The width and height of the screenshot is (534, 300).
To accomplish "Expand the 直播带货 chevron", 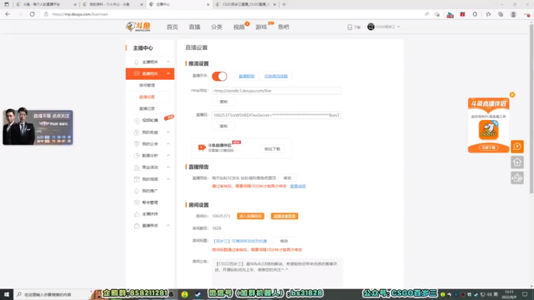I will (x=168, y=225).
